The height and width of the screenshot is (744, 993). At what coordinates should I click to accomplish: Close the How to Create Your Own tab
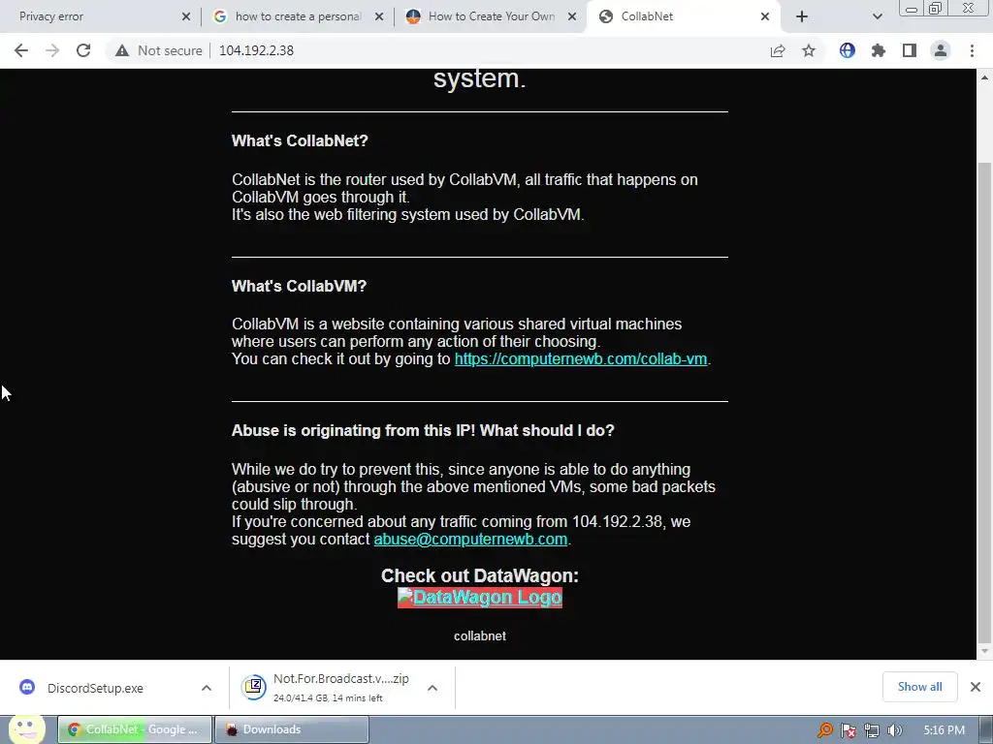[572, 16]
